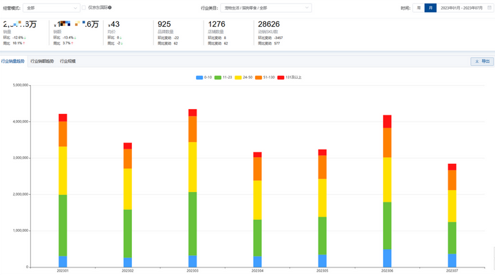Enable the 仅京东国际 checkbox
This screenshot has height=275, width=495.
84,8
